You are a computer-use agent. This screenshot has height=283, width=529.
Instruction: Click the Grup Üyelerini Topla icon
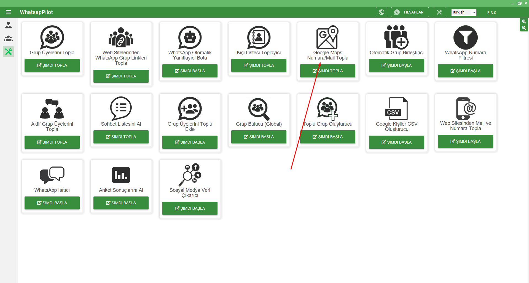[52, 37]
